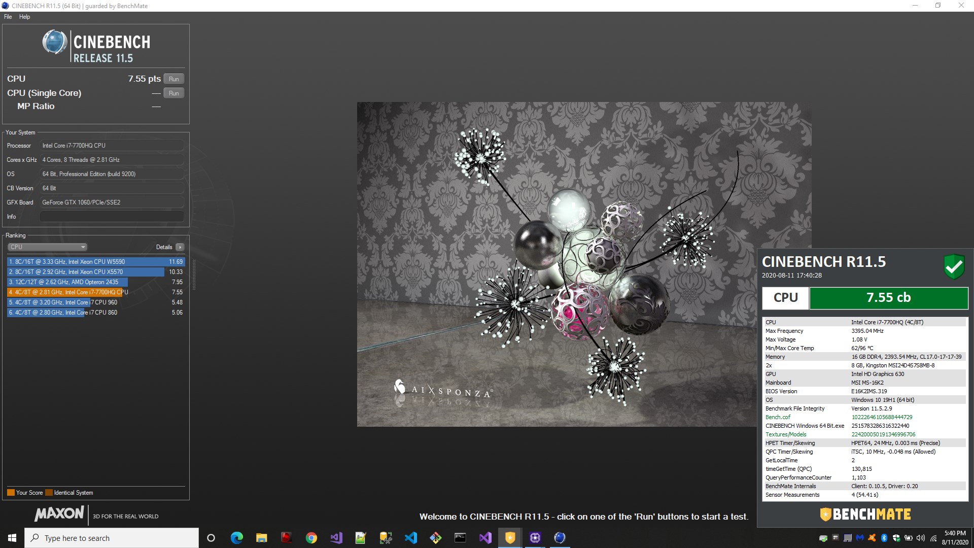The image size is (974, 548).
Task: Open the File menu
Action: [x=8, y=17]
